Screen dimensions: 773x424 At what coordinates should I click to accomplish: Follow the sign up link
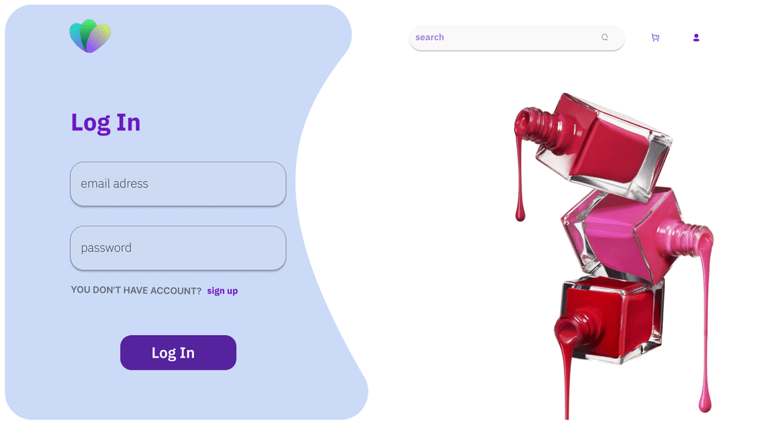coord(223,291)
